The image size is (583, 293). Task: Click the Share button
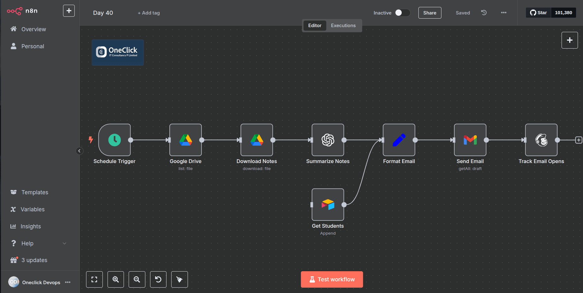(430, 13)
